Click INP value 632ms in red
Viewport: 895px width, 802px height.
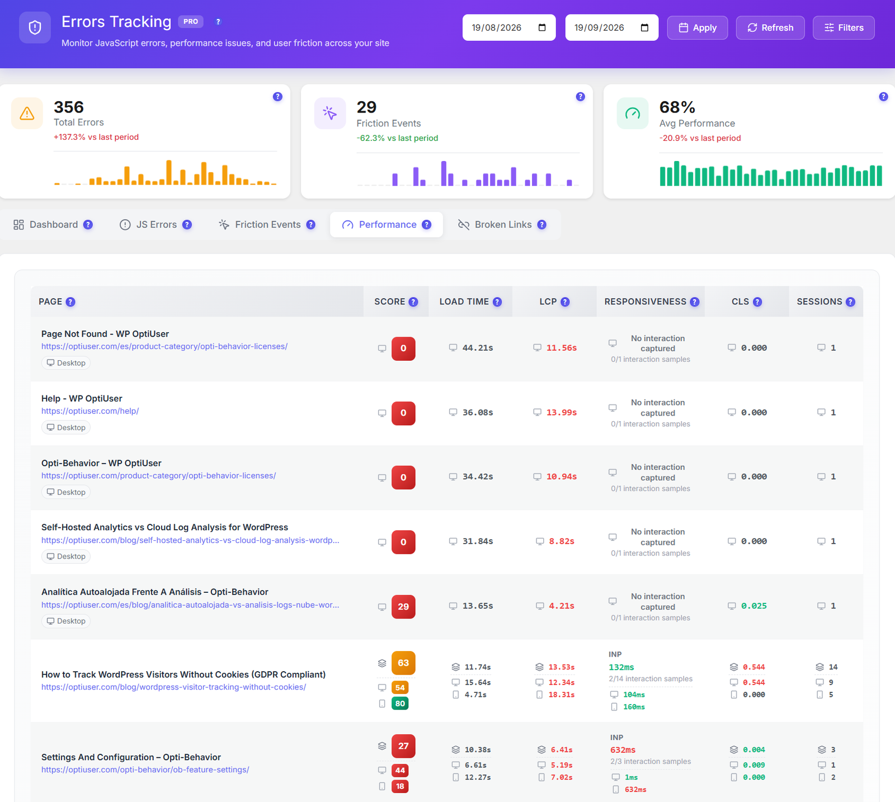click(x=623, y=751)
